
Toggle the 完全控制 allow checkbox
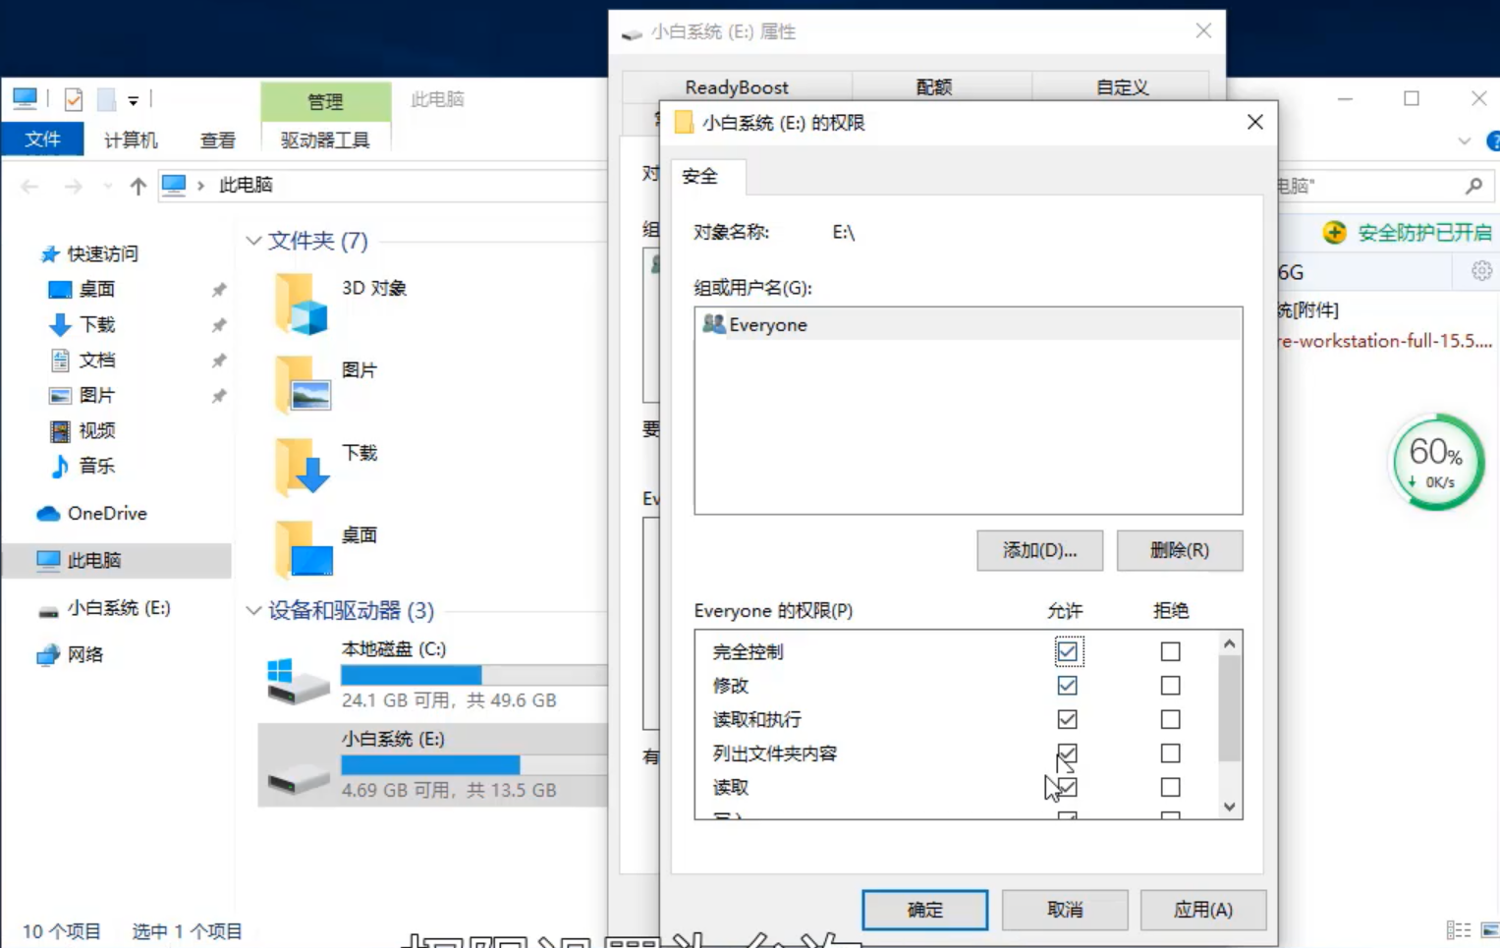click(1067, 651)
